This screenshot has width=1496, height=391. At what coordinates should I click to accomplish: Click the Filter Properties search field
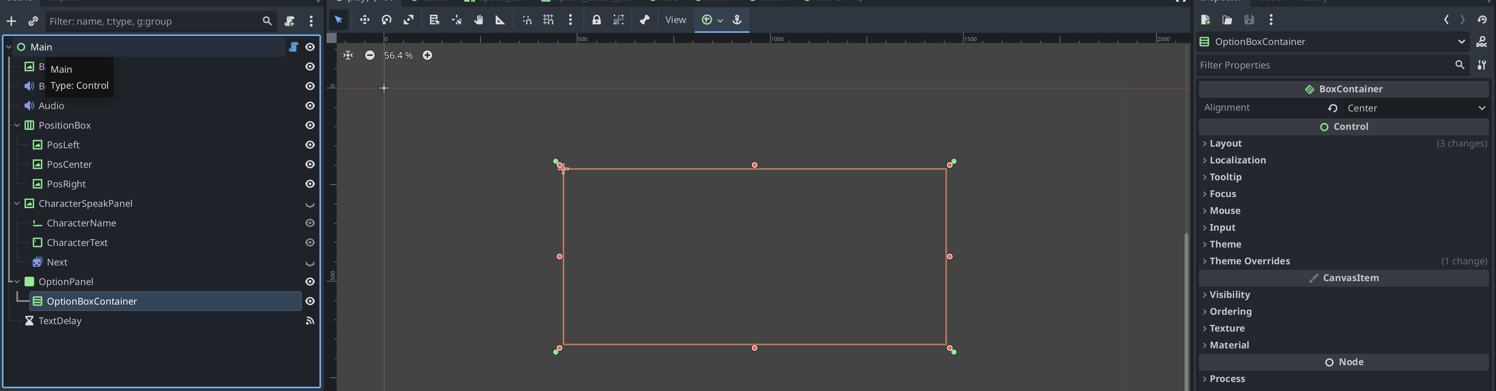click(x=1324, y=65)
